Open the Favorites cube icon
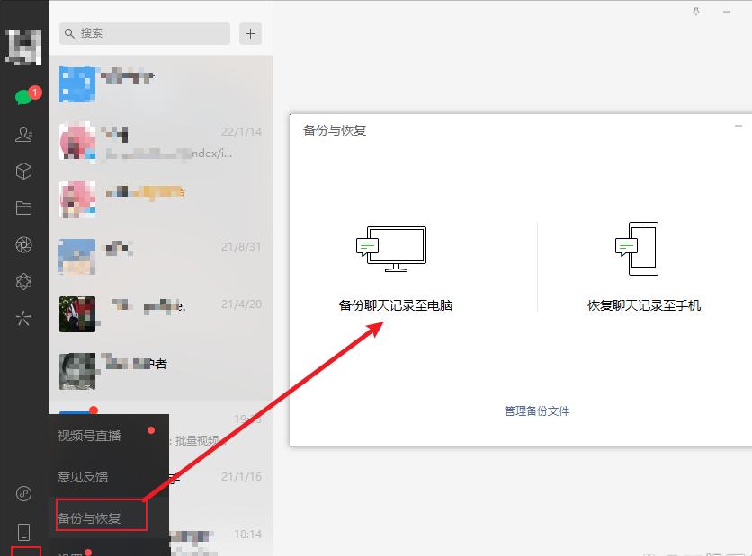This screenshot has height=556, width=752. tap(24, 170)
